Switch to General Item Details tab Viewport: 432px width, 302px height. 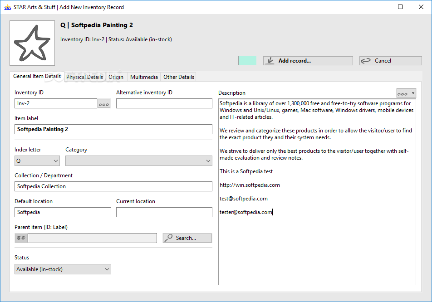tap(37, 76)
